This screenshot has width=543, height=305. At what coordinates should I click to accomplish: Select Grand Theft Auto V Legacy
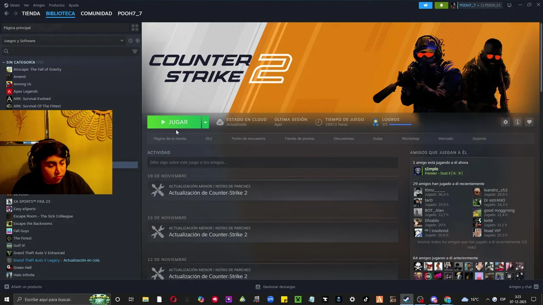(x=36, y=260)
